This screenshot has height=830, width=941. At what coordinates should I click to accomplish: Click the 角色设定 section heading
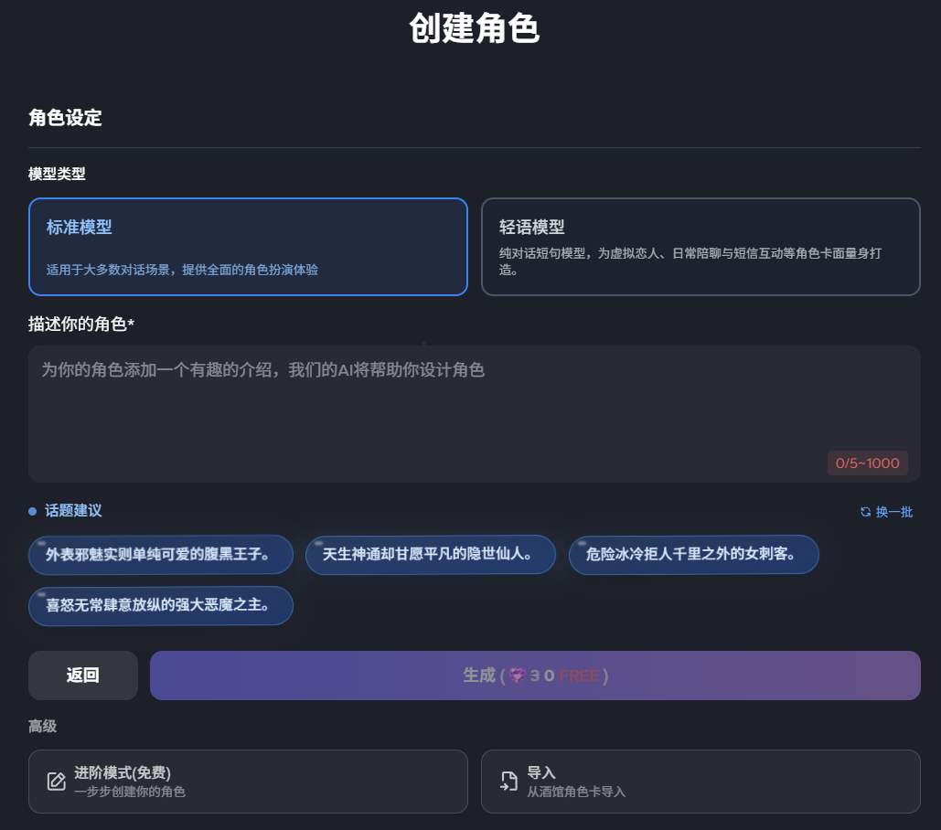(65, 118)
